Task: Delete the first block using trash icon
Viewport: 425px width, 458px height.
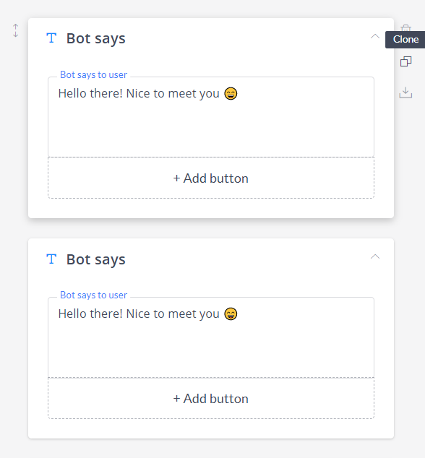Action: 405,28
